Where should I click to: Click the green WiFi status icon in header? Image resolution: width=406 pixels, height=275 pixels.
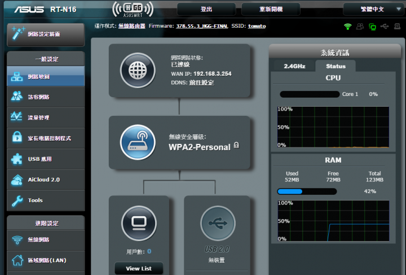coord(347,27)
